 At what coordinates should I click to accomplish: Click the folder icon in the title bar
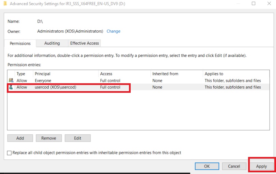(3, 3)
